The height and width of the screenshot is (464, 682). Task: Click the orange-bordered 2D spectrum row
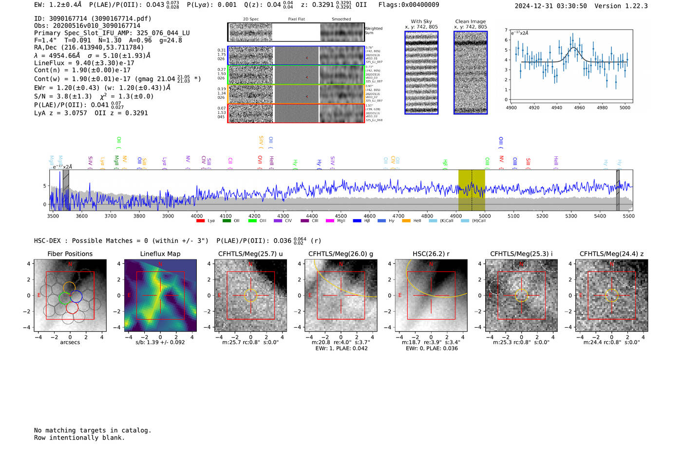tap(296, 94)
